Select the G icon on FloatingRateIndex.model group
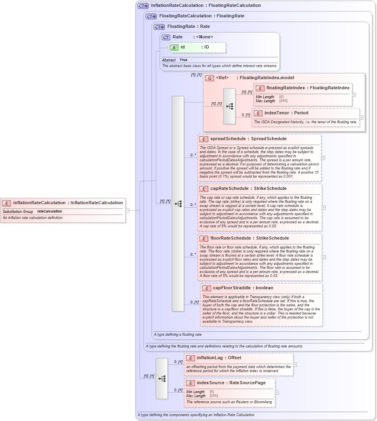The width and height of the screenshot is (377, 421). coord(209,78)
